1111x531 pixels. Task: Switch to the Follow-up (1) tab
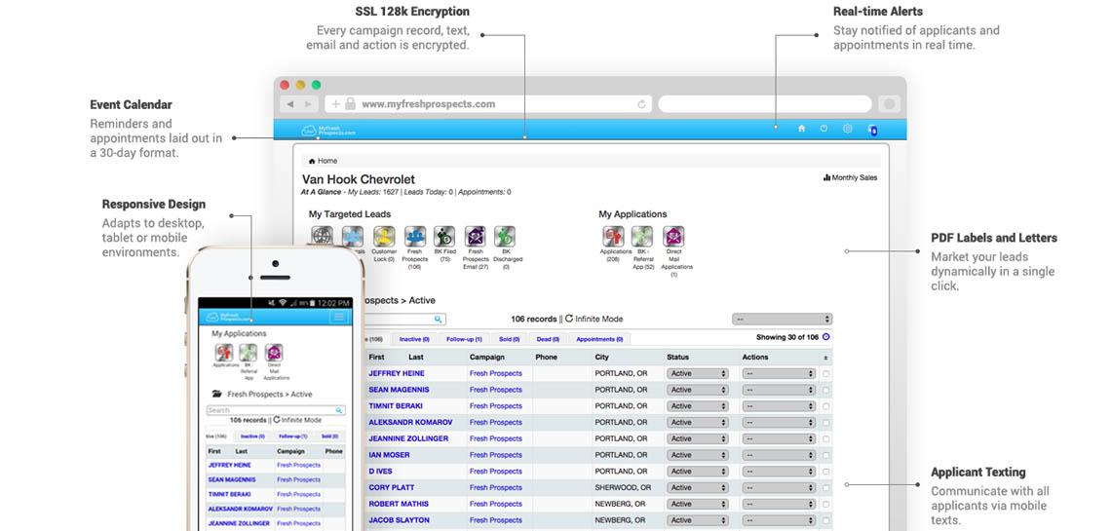point(466,339)
